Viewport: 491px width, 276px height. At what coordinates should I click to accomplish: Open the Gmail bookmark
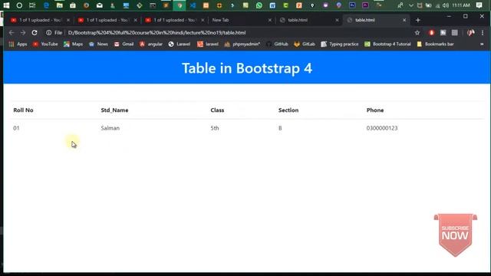pyautogui.click(x=124, y=44)
